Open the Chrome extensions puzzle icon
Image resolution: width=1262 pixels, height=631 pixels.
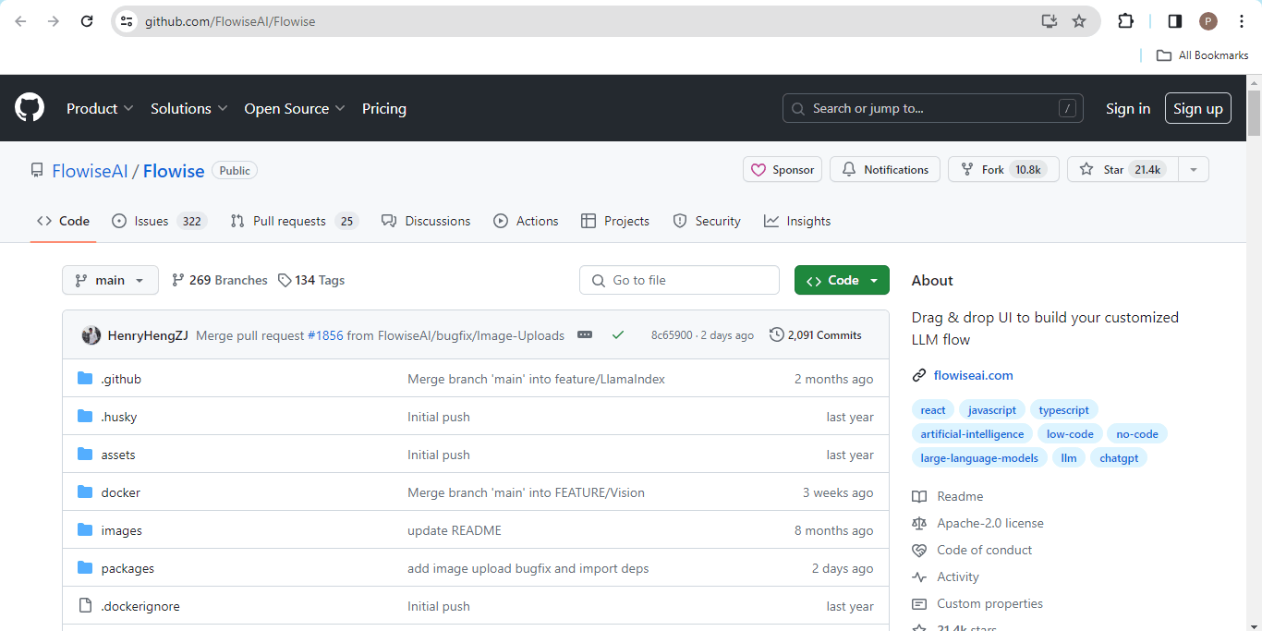point(1125,21)
